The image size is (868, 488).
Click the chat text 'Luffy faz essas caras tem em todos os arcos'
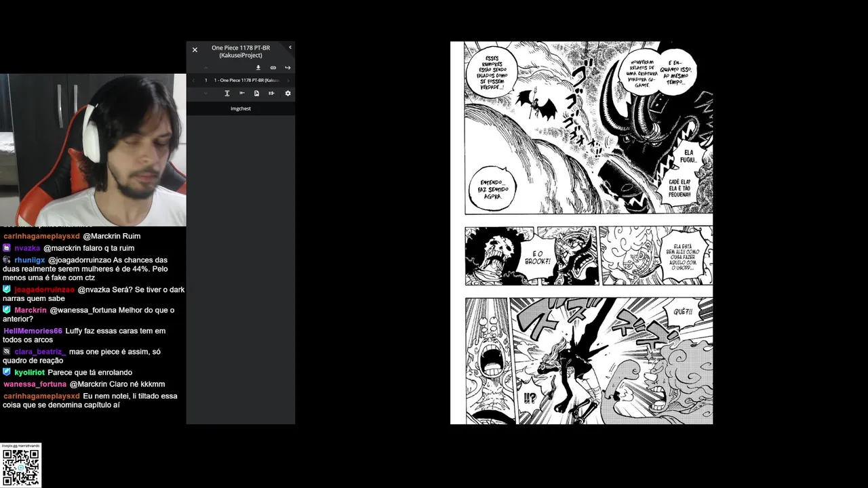pos(84,335)
